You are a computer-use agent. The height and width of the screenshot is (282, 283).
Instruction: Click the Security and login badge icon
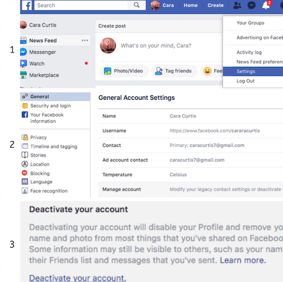coord(25,106)
